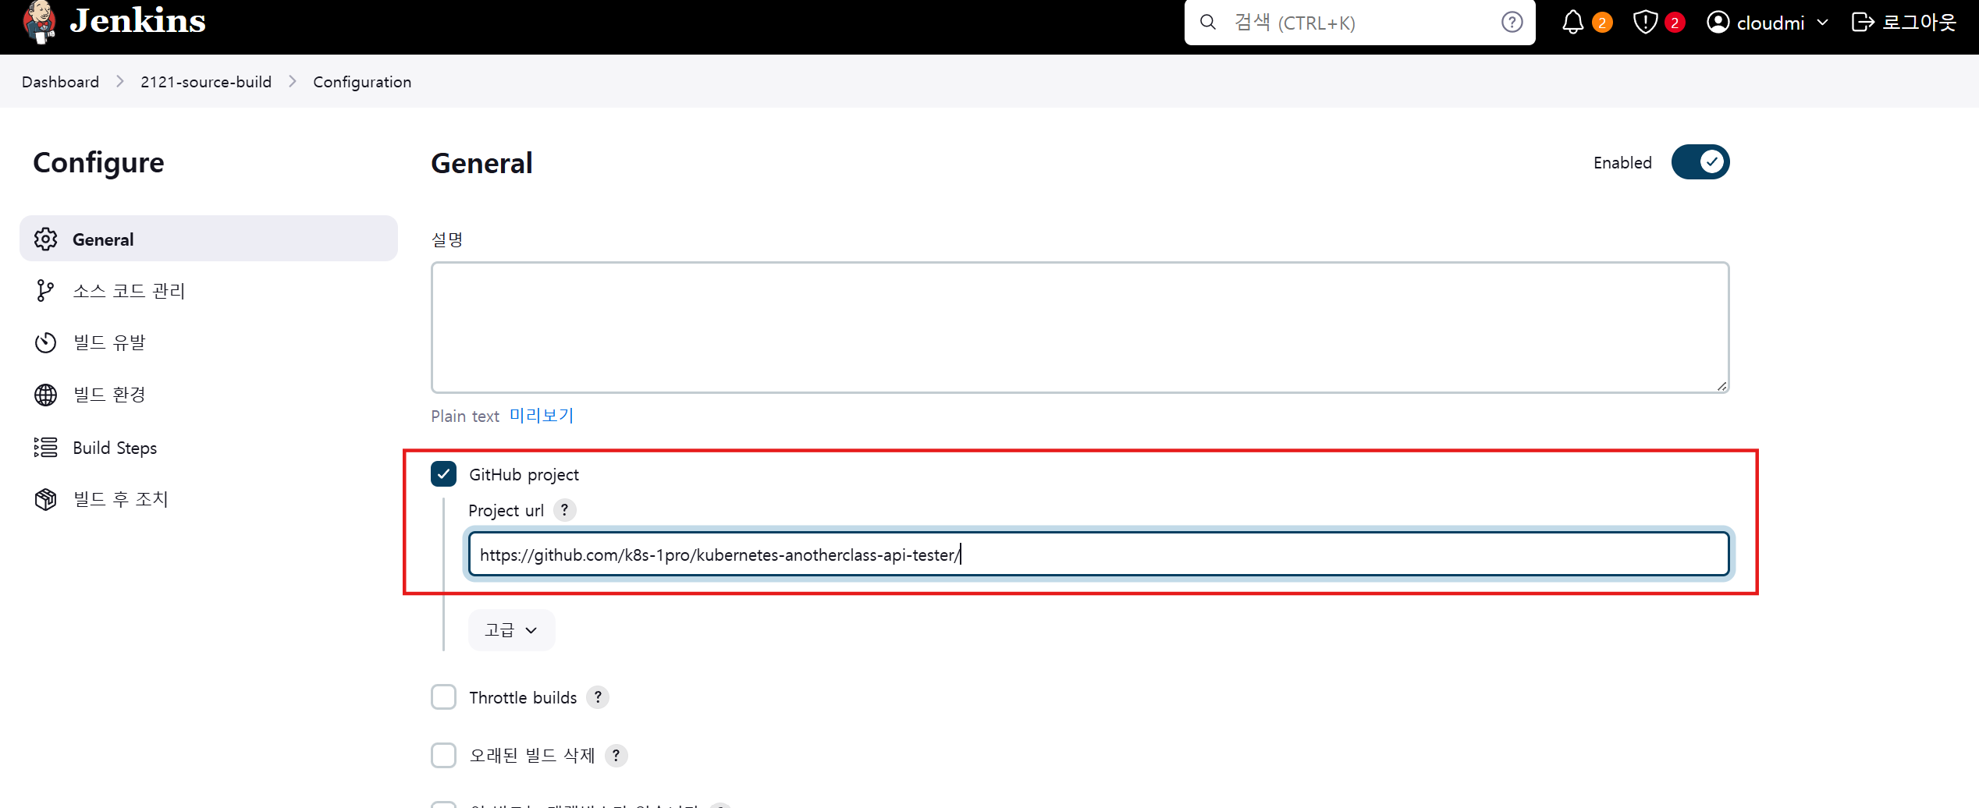Toggle the Enabled project switch
The image size is (1979, 808).
[1700, 162]
